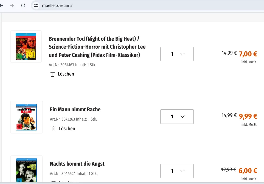This screenshot has height=184, width=264.
Task: Click Brennender Tod Blu-ray cover thumbnail
Action: pos(26,46)
